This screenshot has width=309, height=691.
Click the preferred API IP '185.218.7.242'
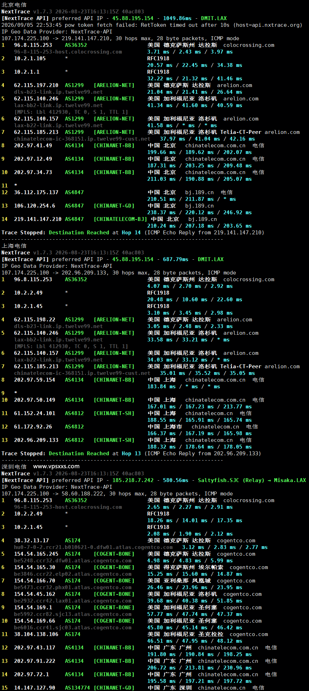tap(133, 480)
